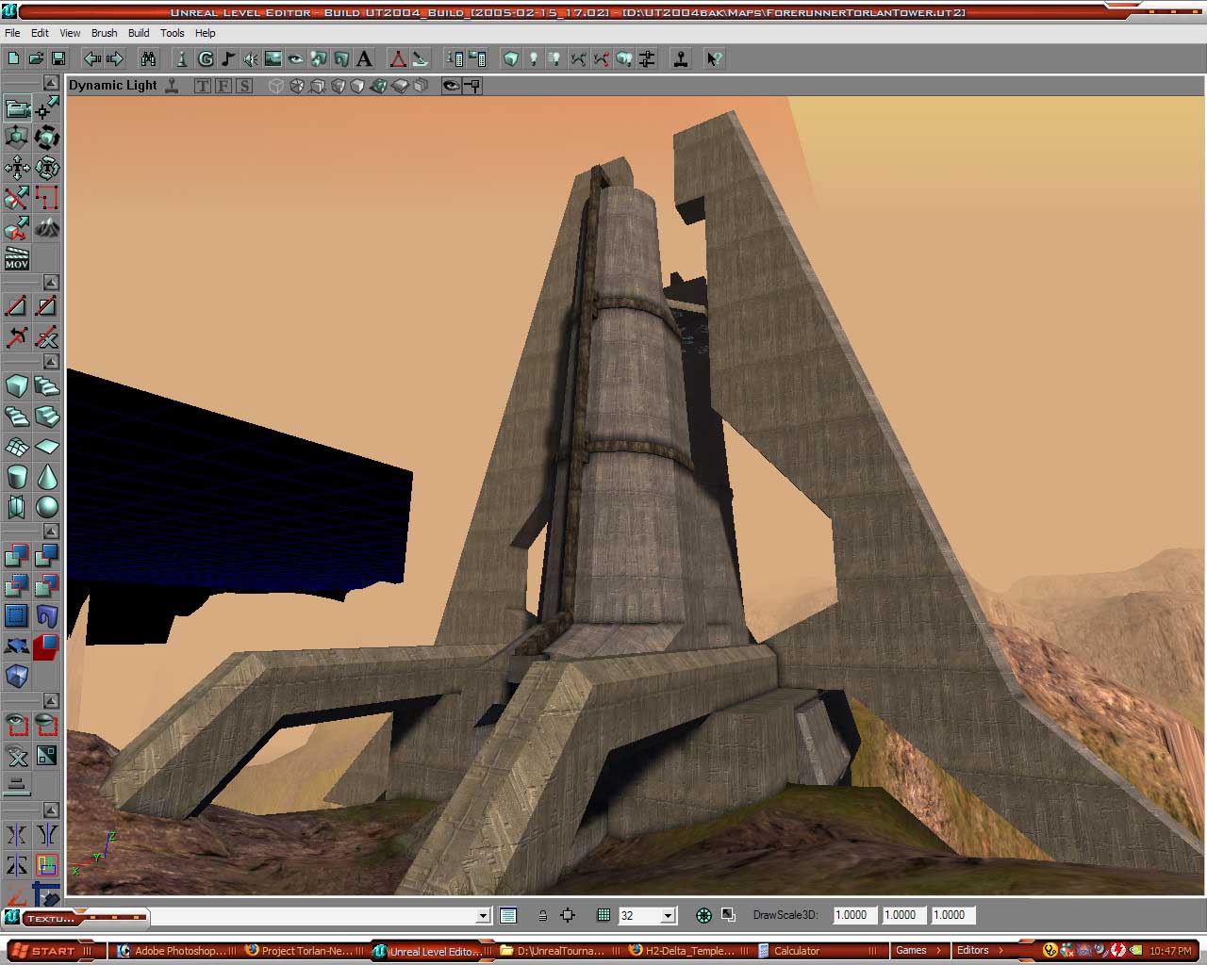The width and height of the screenshot is (1207, 965).
Task: Expand the Editors taskbar toolbar
Action: tap(1001, 950)
